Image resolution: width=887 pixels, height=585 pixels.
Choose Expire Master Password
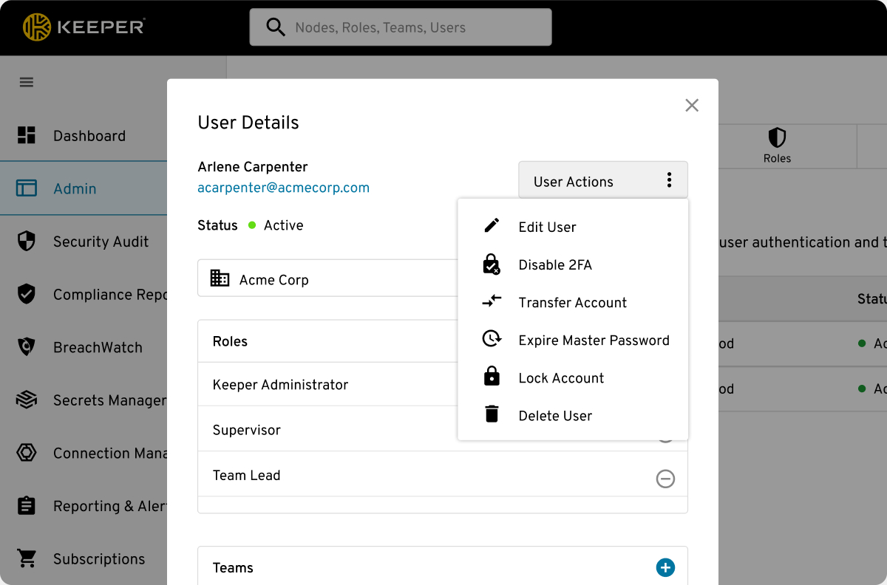573,340
